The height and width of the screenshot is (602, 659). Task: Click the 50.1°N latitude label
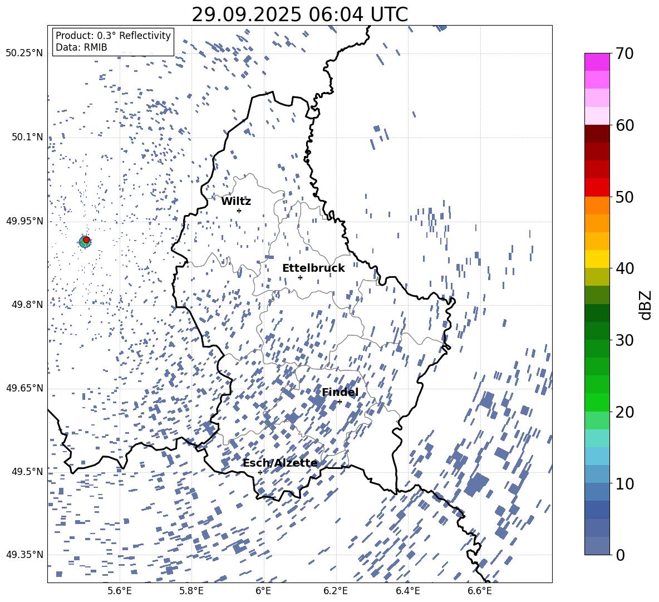pos(27,137)
